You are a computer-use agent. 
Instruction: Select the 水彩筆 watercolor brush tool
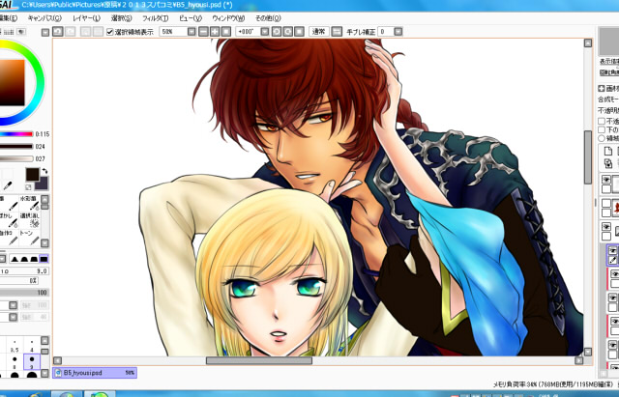click(x=30, y=203)
